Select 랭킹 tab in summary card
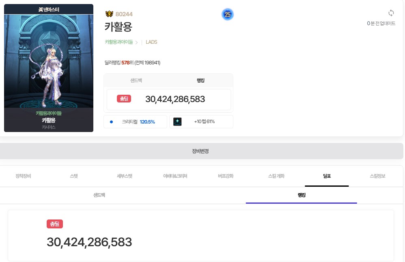This screenshot has height=262, width=405. 200,81
